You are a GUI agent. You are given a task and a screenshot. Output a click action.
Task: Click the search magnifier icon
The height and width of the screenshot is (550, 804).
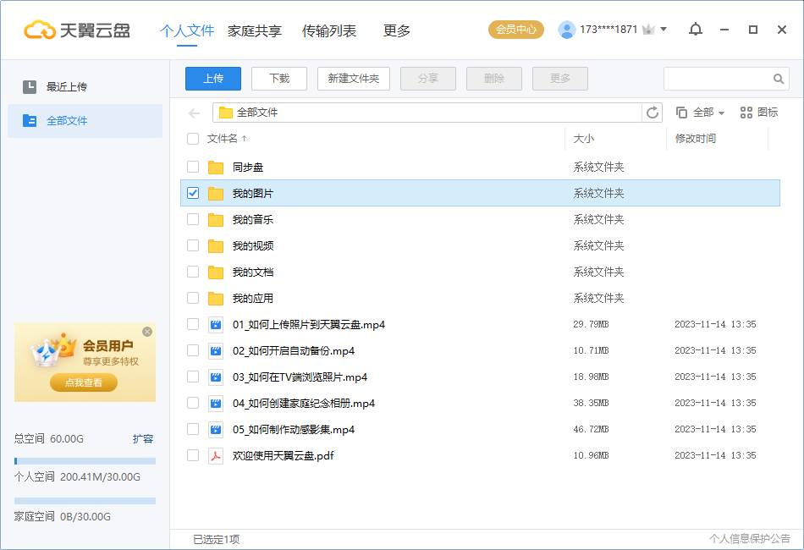pyautogui.click(x=778, y=78)
